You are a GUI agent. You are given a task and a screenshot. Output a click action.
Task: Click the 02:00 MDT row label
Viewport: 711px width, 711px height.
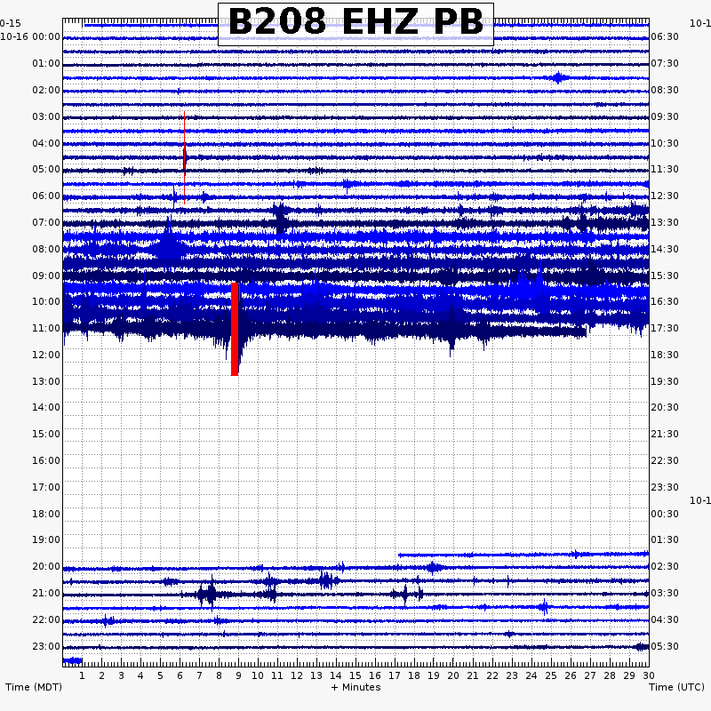pyautogui.click(x=46, y=91)
